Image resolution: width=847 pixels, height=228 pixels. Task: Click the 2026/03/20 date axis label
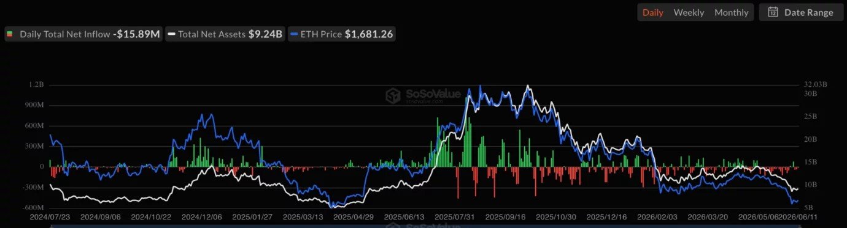[708, 216]
